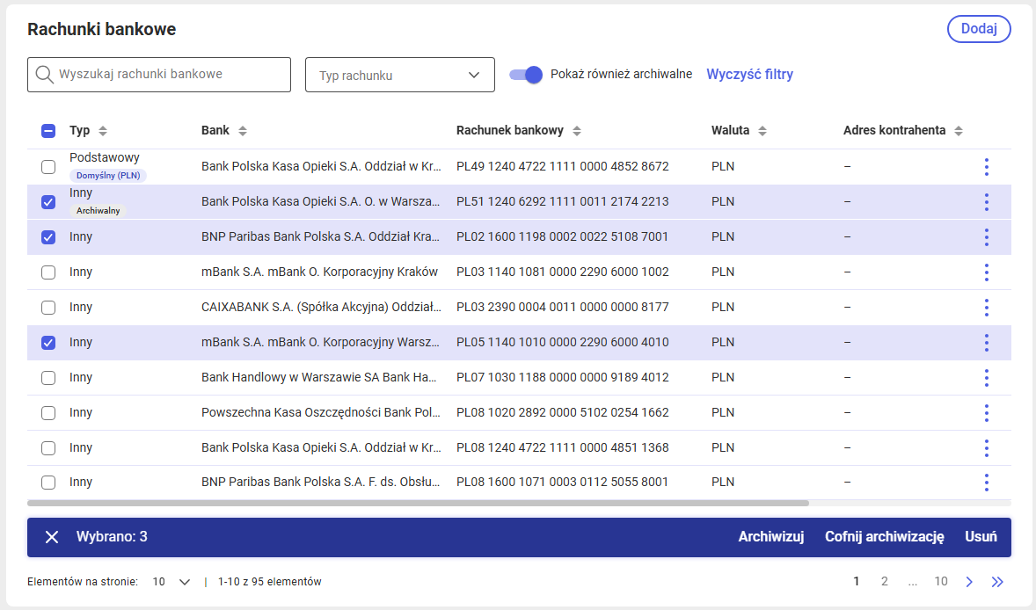The width and height of the screenshot is (1036, 610).
Task: Go to page 2
Action: [x=884, y=582]
